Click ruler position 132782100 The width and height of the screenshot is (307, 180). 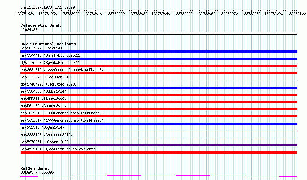point(296,14)
